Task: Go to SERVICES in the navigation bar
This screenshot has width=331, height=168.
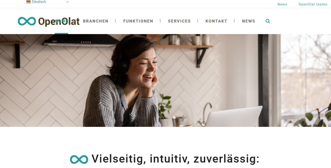Action: 179,21
